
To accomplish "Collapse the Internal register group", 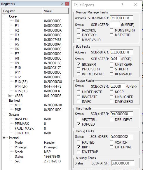I will click(4, 138).
